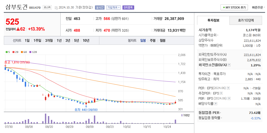The height and width of the screenshot is (133, 267).
Task: Expand the 빠른주문 dropdown
Action: [x=258, y=8]
